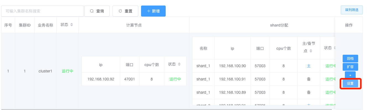Click shard IP 192.168.100.89

232,92
